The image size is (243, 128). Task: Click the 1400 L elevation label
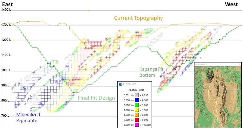[6, 9]
